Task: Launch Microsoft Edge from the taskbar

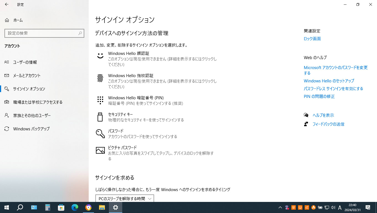Action: [75, 207]
